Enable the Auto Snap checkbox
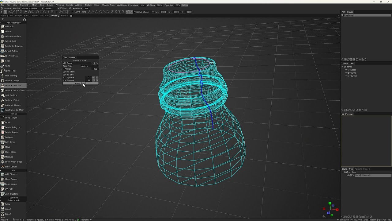The image size is (392, 221). (x=103, y=5)
